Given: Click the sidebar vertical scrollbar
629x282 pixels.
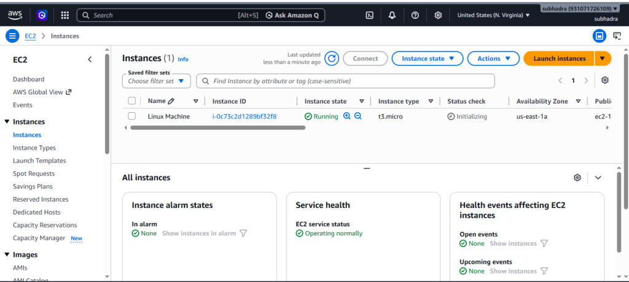Looking at the screenshot, I should (x=107, y=104).
